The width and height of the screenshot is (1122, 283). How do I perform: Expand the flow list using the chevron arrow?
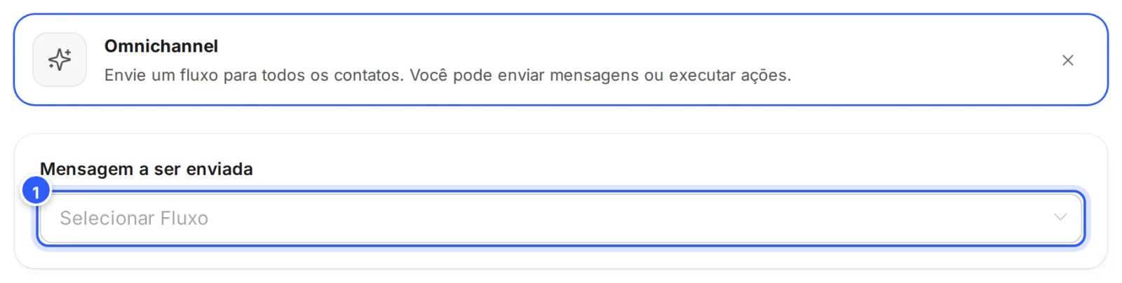pos(1060,217)
